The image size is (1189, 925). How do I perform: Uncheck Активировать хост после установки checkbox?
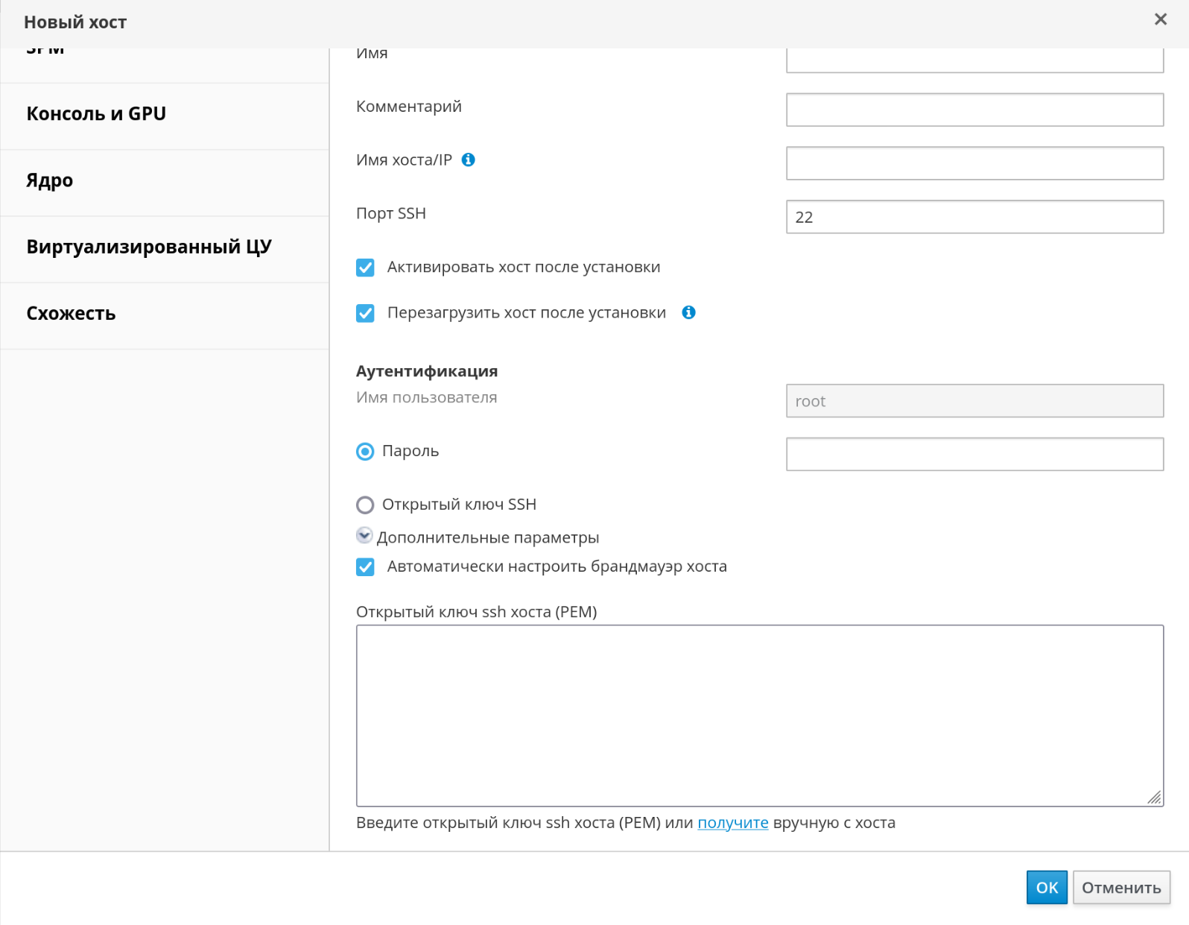coord(365,268)
